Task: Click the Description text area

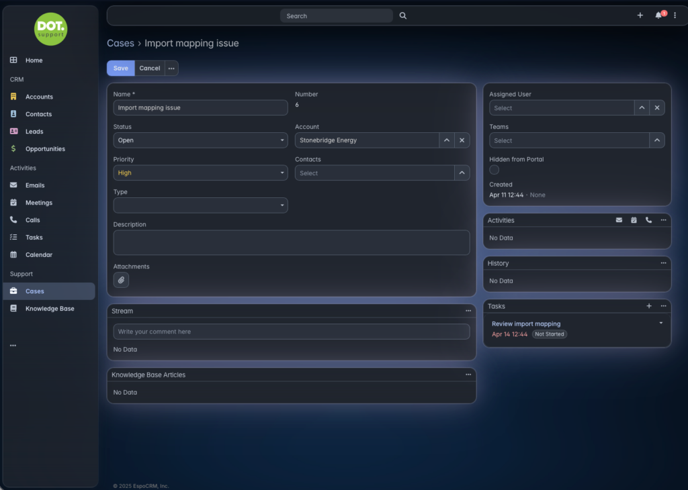Action: (x=292, y=243)
